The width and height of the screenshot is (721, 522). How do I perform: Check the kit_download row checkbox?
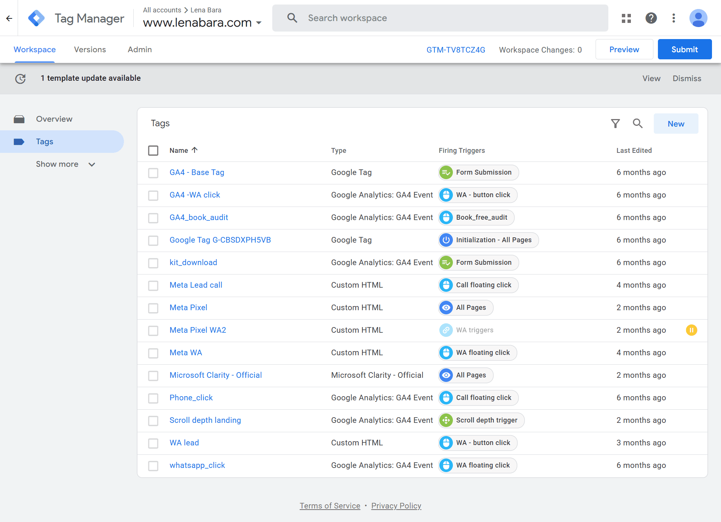point(153,263)
